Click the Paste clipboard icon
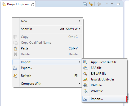 (x=15, y=48)
